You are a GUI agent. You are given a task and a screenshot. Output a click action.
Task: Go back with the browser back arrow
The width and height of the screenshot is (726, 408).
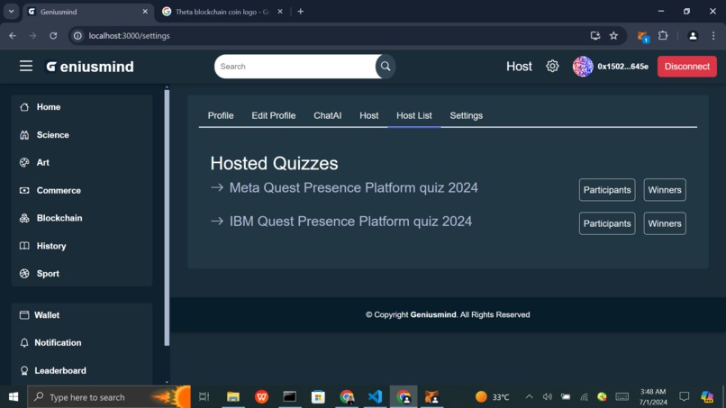pos(13,36)
